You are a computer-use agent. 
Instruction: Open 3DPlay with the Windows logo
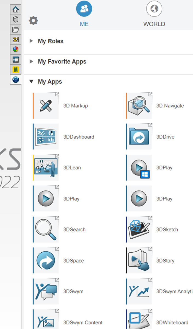[139, 168]
